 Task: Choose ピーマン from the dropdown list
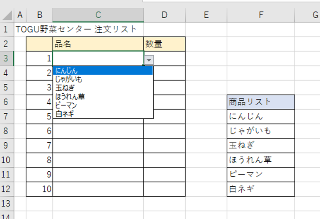pos(103,105)
